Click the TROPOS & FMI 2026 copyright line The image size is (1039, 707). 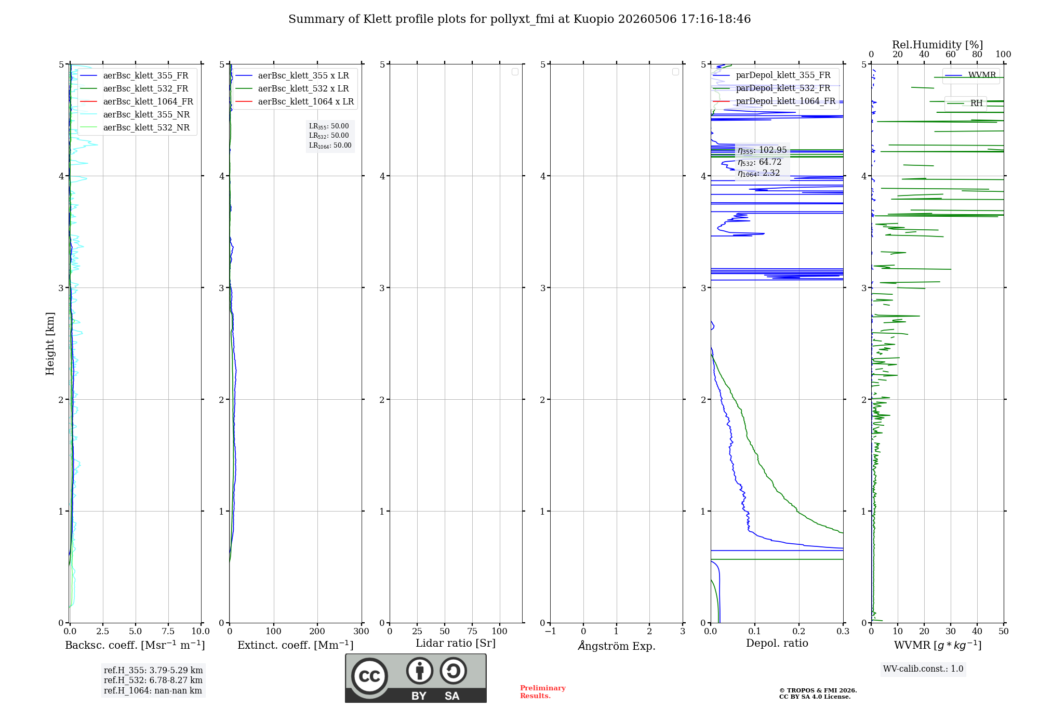[x=818, y=691]
